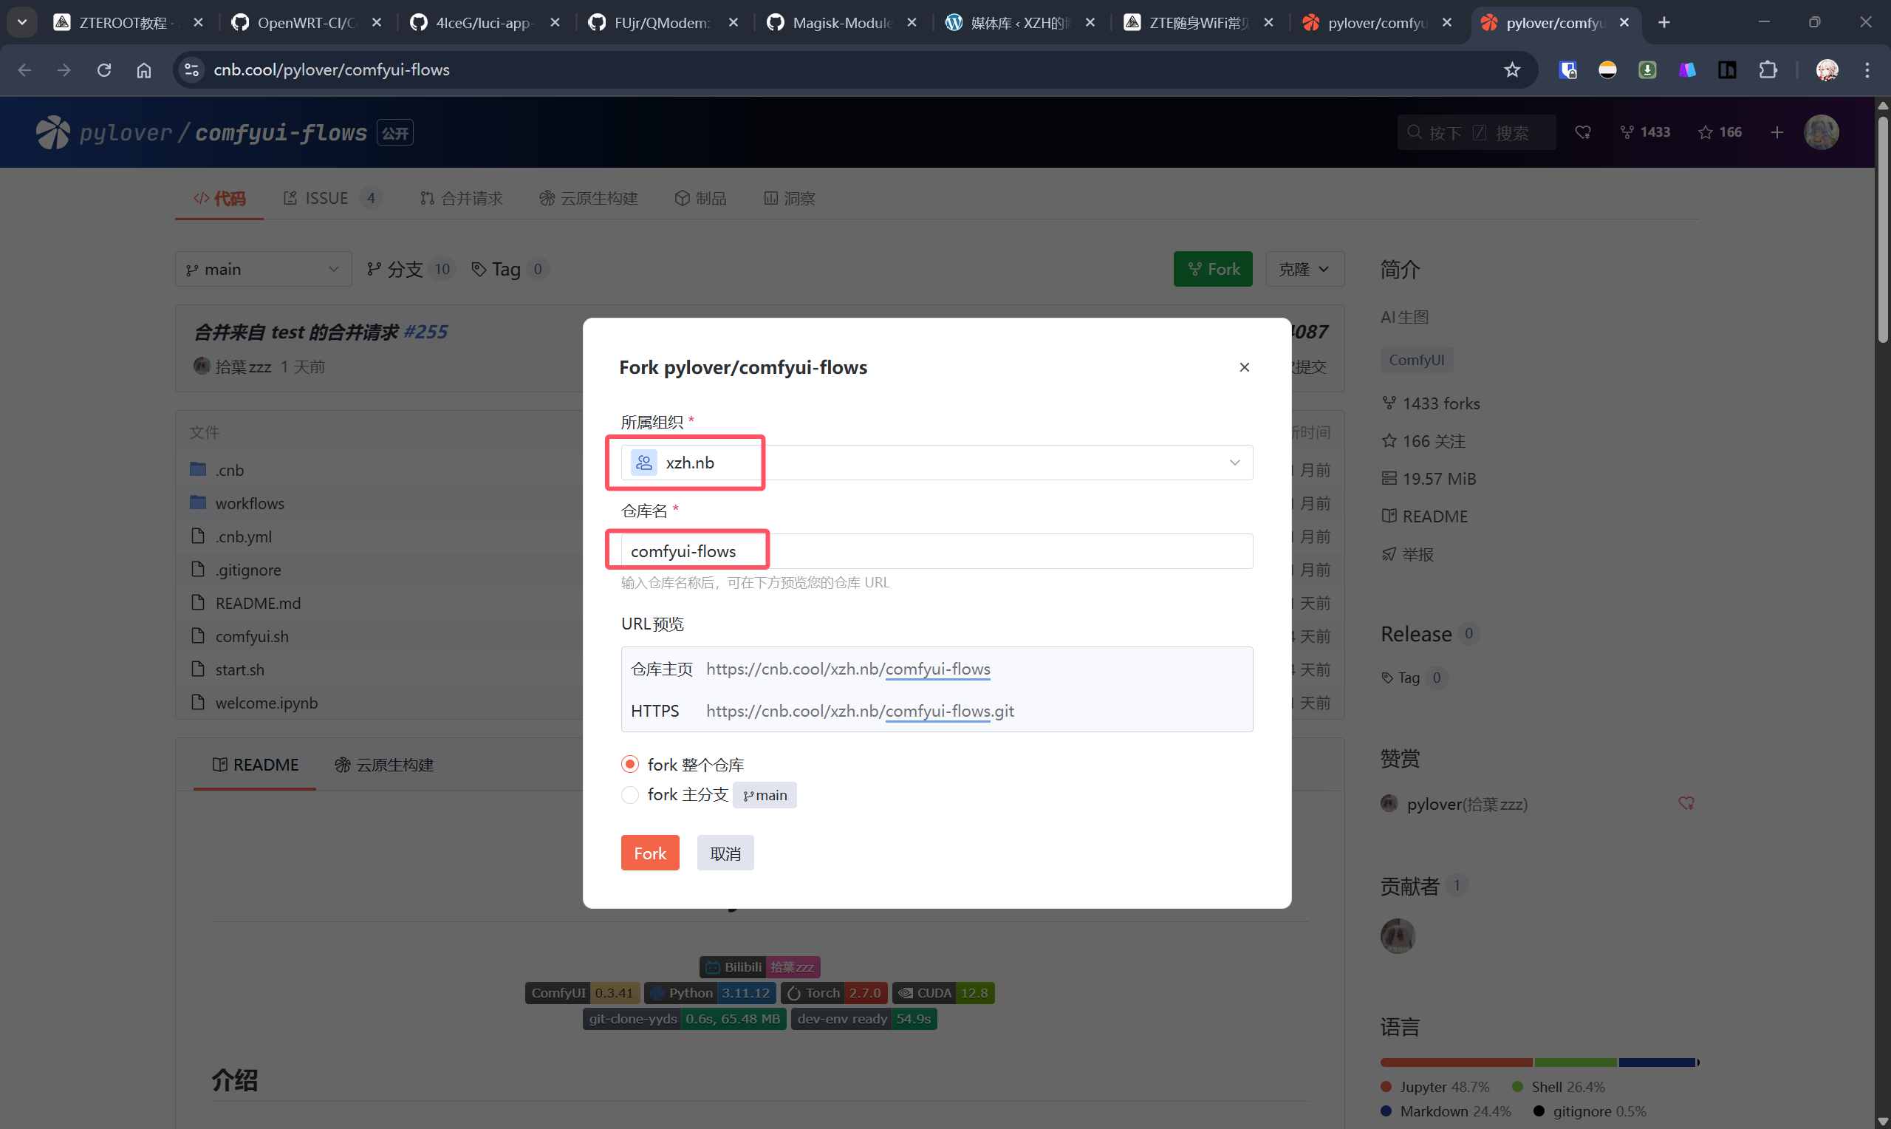
Task: Reload the page with refresh icon
Action: 104,70
